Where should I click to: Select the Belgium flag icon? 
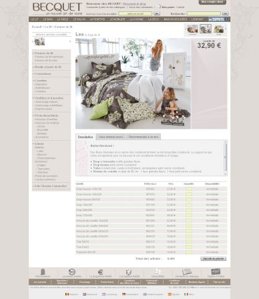67,294
